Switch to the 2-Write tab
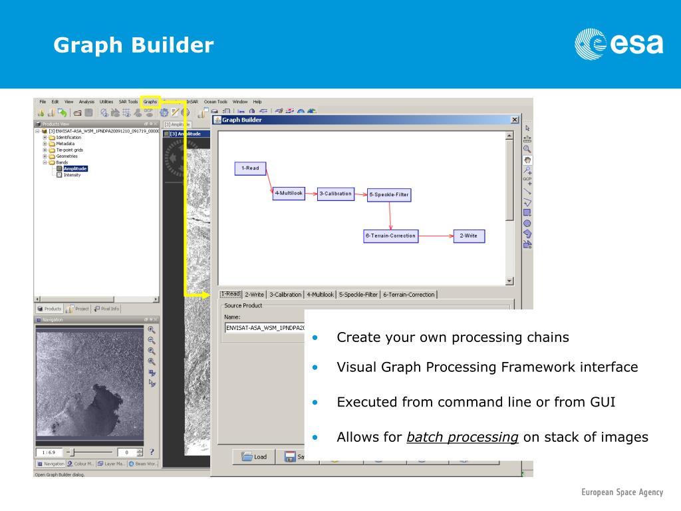 [x=254, y=294]
